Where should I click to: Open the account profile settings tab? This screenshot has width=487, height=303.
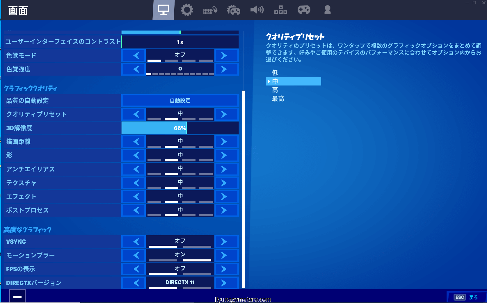click(x=327, y=10)
